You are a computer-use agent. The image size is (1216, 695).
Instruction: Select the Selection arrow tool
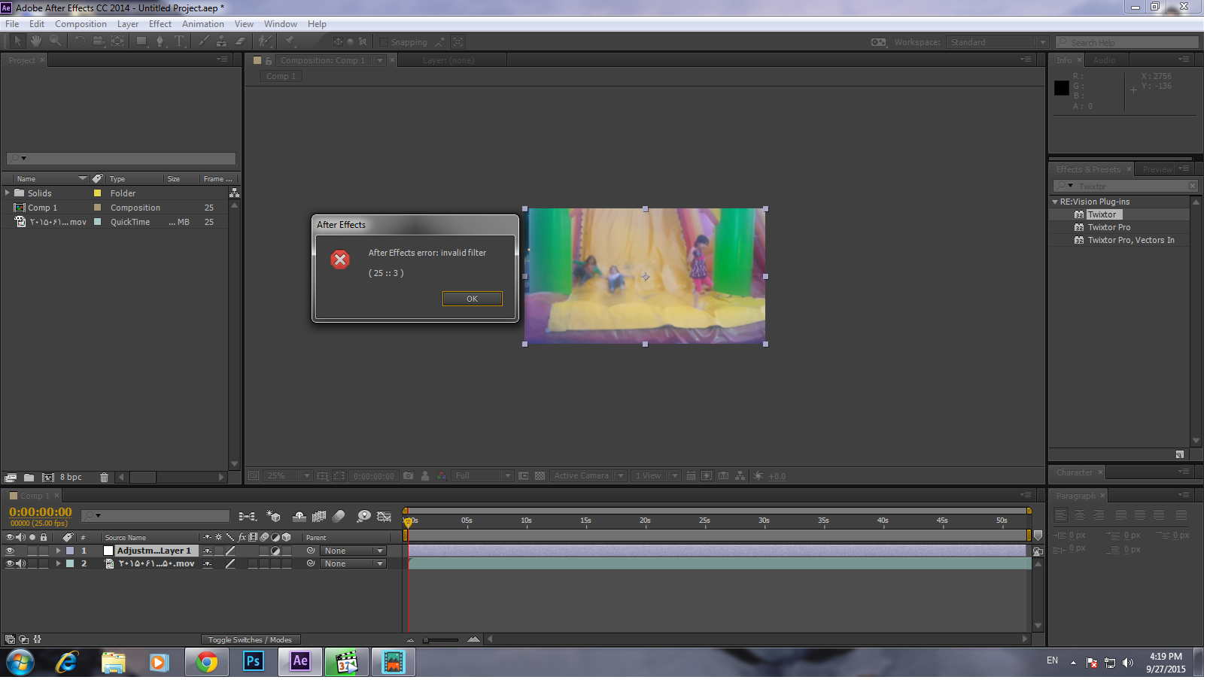click(17, 41)
